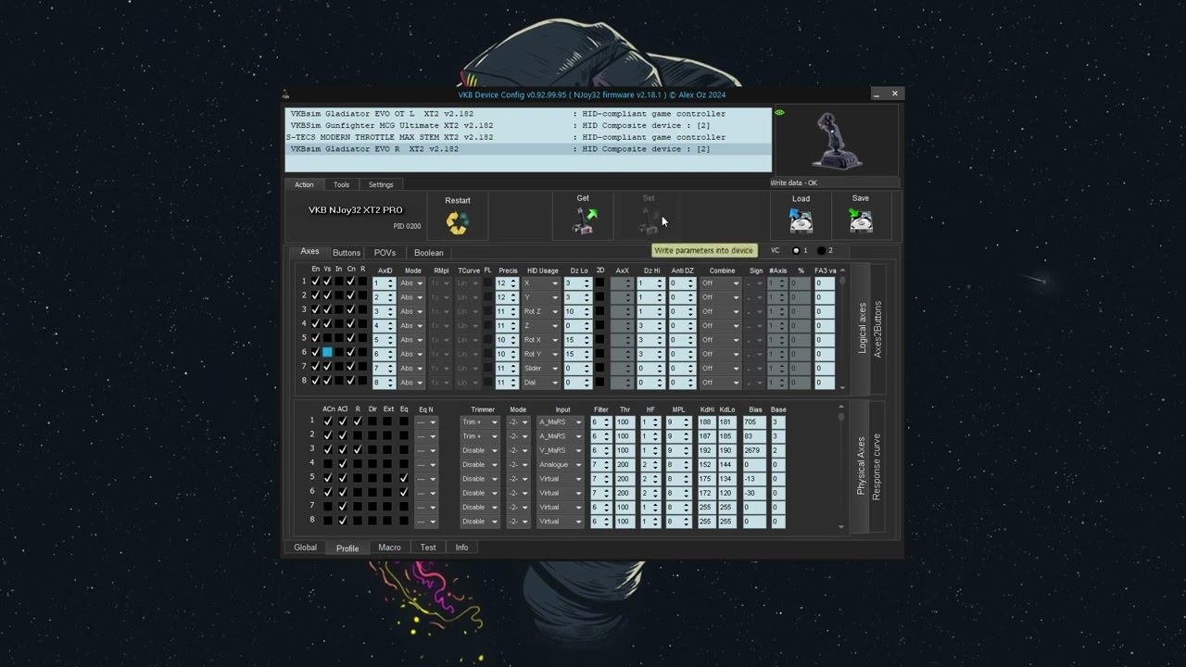Viewport: 1186px width, 667px height.
Task: Select VC radio option 1
Action: pyautogui.click(x=796, y=251)
